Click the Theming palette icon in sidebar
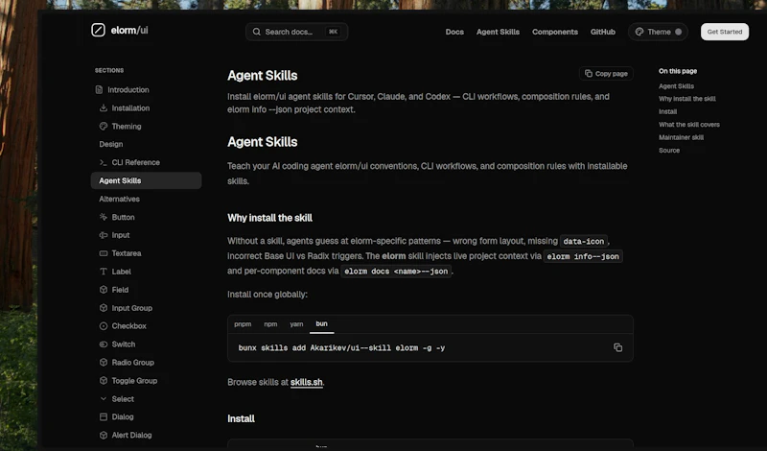 coord(104,126)
